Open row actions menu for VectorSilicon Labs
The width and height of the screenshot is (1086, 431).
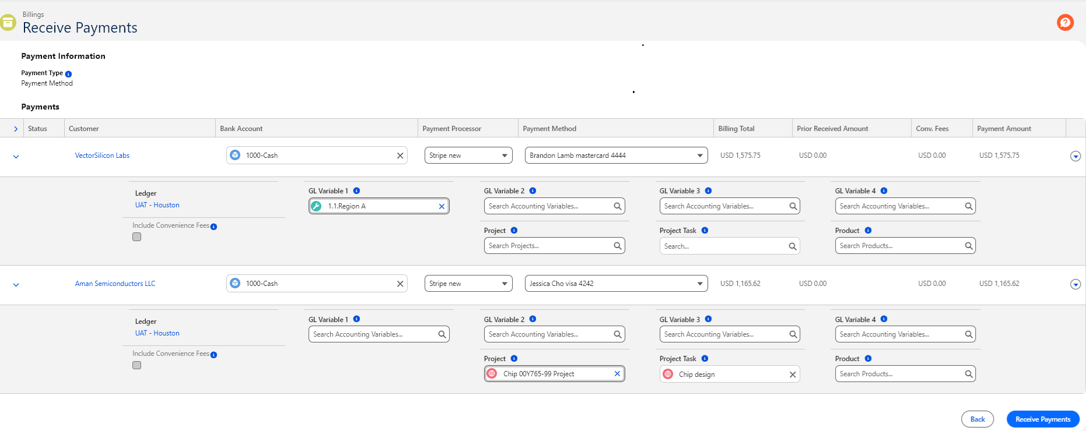coord(1076,156)
